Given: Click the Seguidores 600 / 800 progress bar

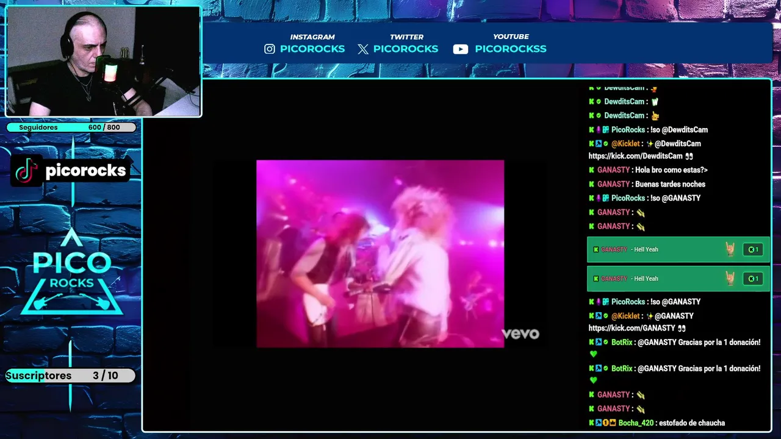Looking at the screenshot, I should 71,127.
